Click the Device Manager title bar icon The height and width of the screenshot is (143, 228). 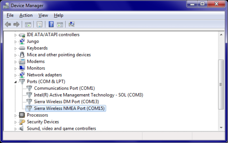click(6, 6)
